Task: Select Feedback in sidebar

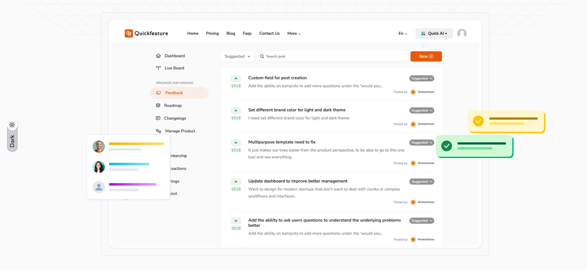Action: (179, 93)
